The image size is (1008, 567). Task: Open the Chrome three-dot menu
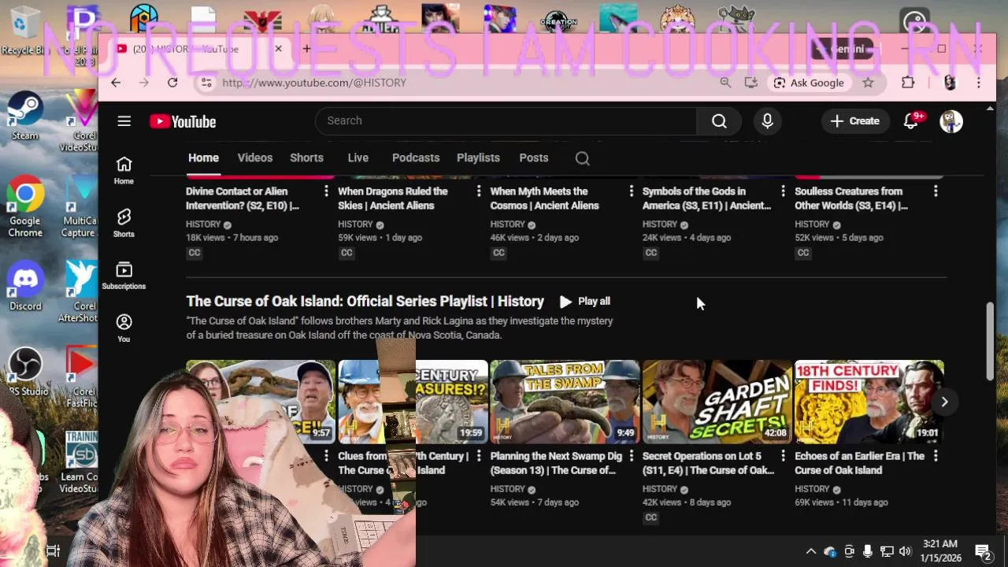[979, 83]
